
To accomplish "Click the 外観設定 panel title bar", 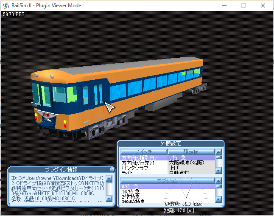I will (171, 143).
